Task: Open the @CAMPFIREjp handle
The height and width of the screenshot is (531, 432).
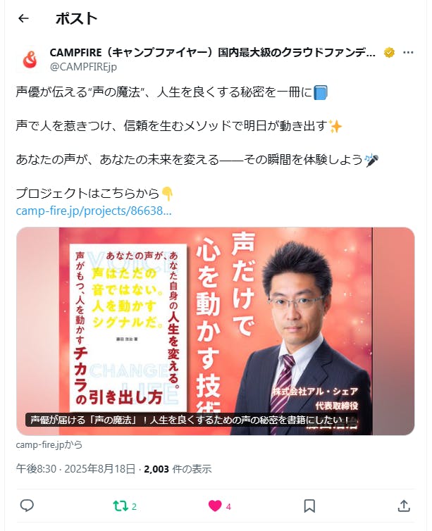Action: [x=83, y=67]
